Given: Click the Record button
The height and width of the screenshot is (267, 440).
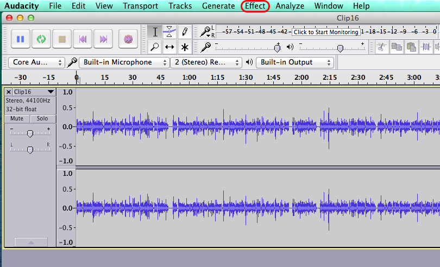Looking at the screenshot, I should pyautogui.click(x=128, y=39).
